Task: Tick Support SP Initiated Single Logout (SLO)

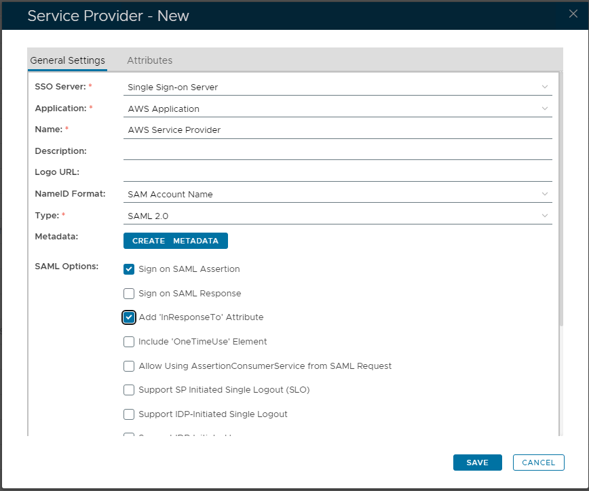Action: click(129, 390)
